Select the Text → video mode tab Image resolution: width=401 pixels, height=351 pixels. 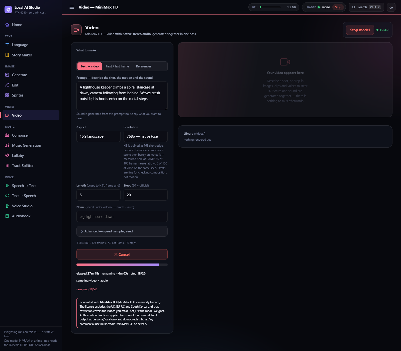(90, 66)
